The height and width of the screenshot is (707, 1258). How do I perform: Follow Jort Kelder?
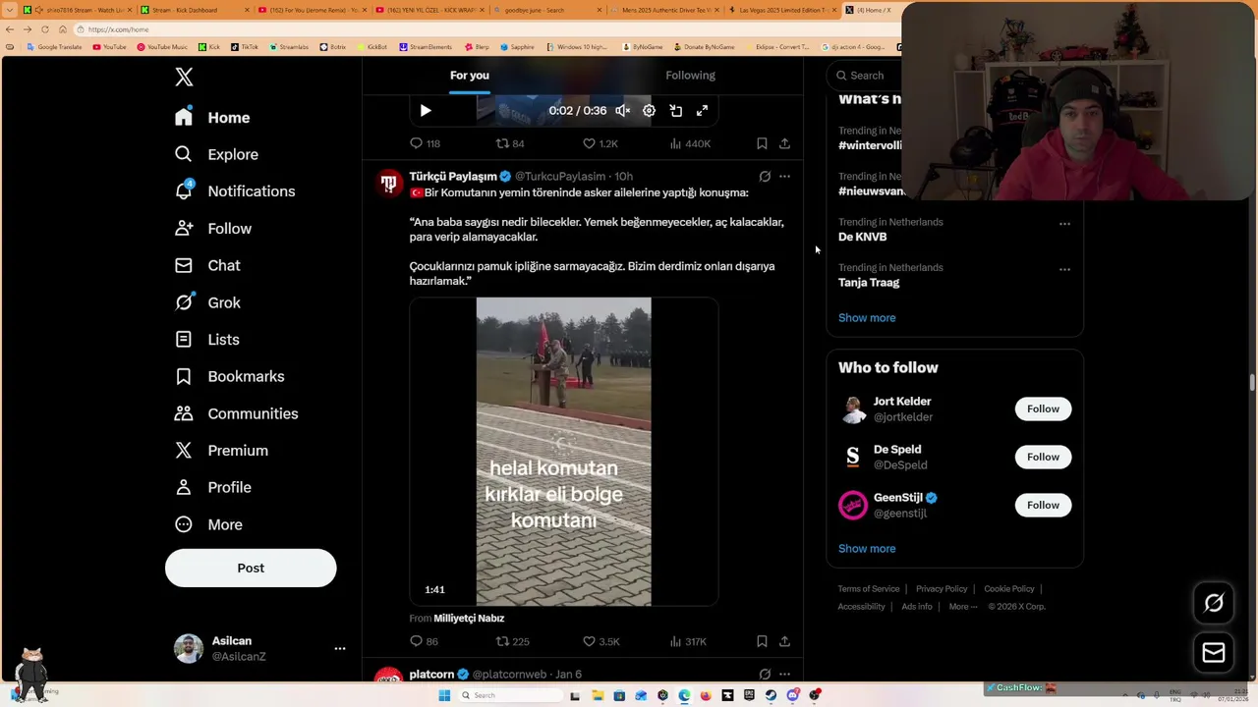click(x=1043, y=408)
